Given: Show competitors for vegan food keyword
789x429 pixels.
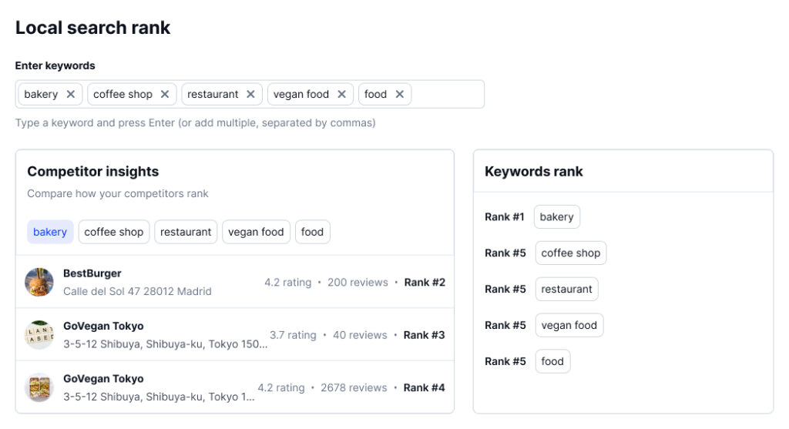Looking at the screenshot, I should click(256, 232).
